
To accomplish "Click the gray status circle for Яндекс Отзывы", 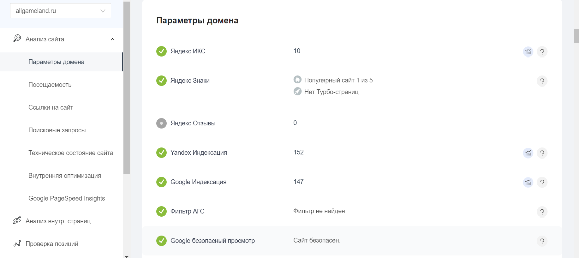I will [x=161, y=123].
